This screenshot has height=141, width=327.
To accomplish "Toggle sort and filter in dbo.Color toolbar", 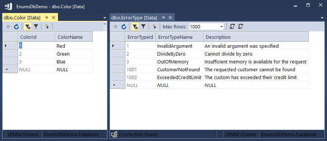I will (x=28, y=26).
